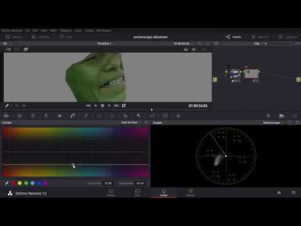Image resolution: width=301 pixels, height=226 pixels.
Task: Open the Qualifier eyedropper palette icon
Action: pyautogui.click(x=86, y=116)
